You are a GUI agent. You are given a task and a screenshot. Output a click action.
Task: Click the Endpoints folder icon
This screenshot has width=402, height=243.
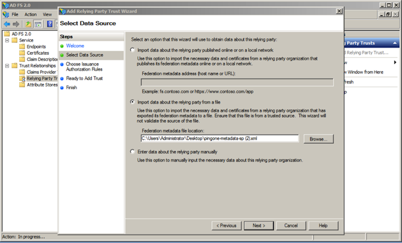click(22, 46)
